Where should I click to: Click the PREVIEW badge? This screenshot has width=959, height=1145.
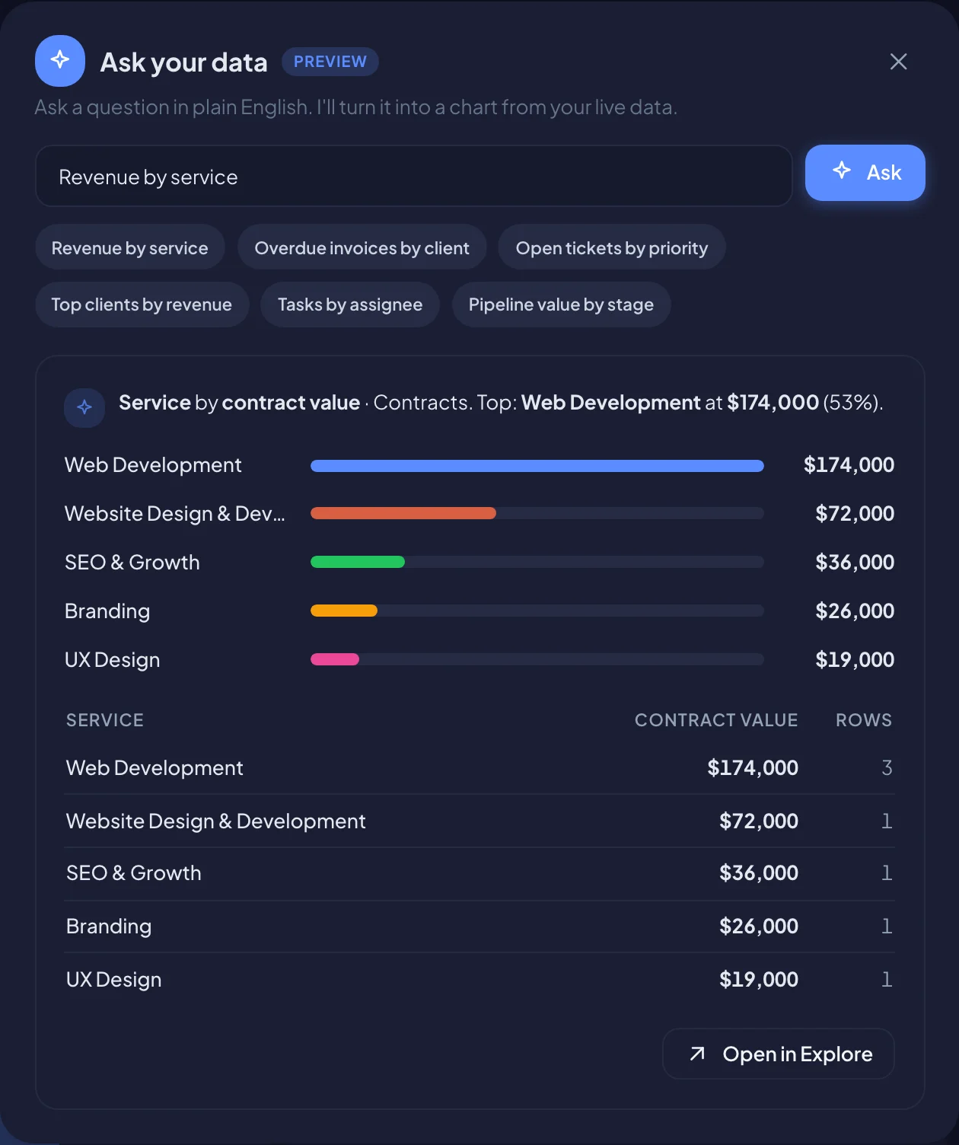pyautogui.click(x=330, y=62)
